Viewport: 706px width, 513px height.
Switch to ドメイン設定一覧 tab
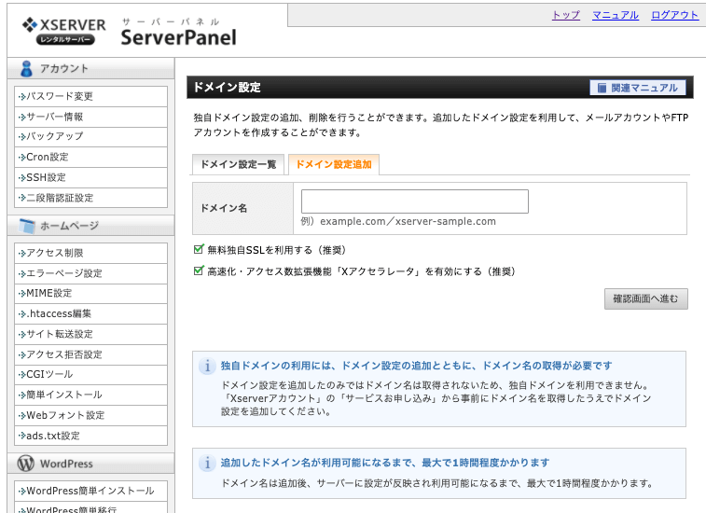[238, 164]
